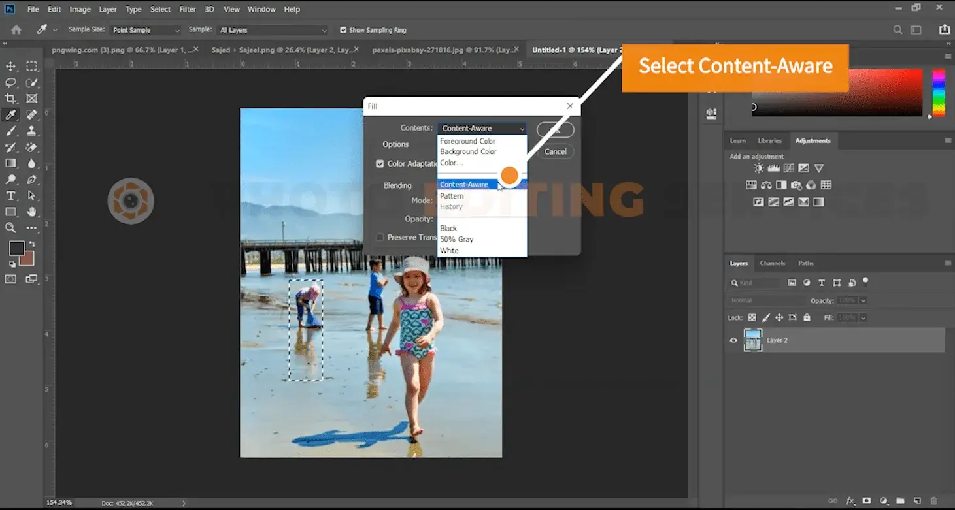
Task: Hide Layer 2 using the eye icon
Action: pos(733,340)
